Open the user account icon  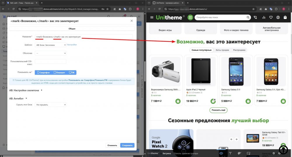[x=278, y=17]
